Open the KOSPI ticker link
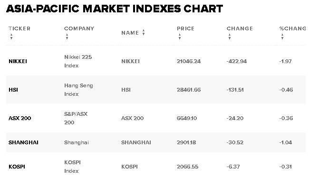 click(17, 167)
